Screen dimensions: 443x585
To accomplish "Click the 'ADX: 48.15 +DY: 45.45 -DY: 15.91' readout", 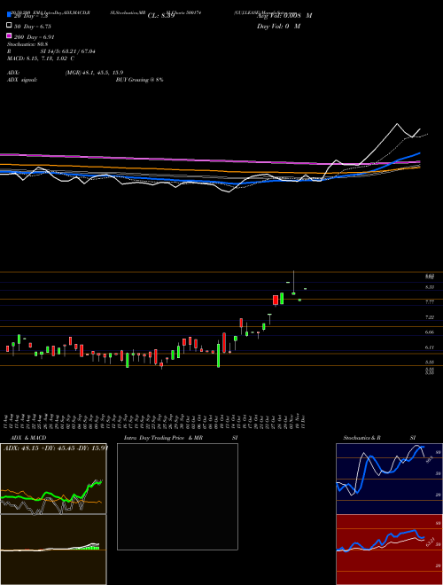I will (x=56, y=448).
